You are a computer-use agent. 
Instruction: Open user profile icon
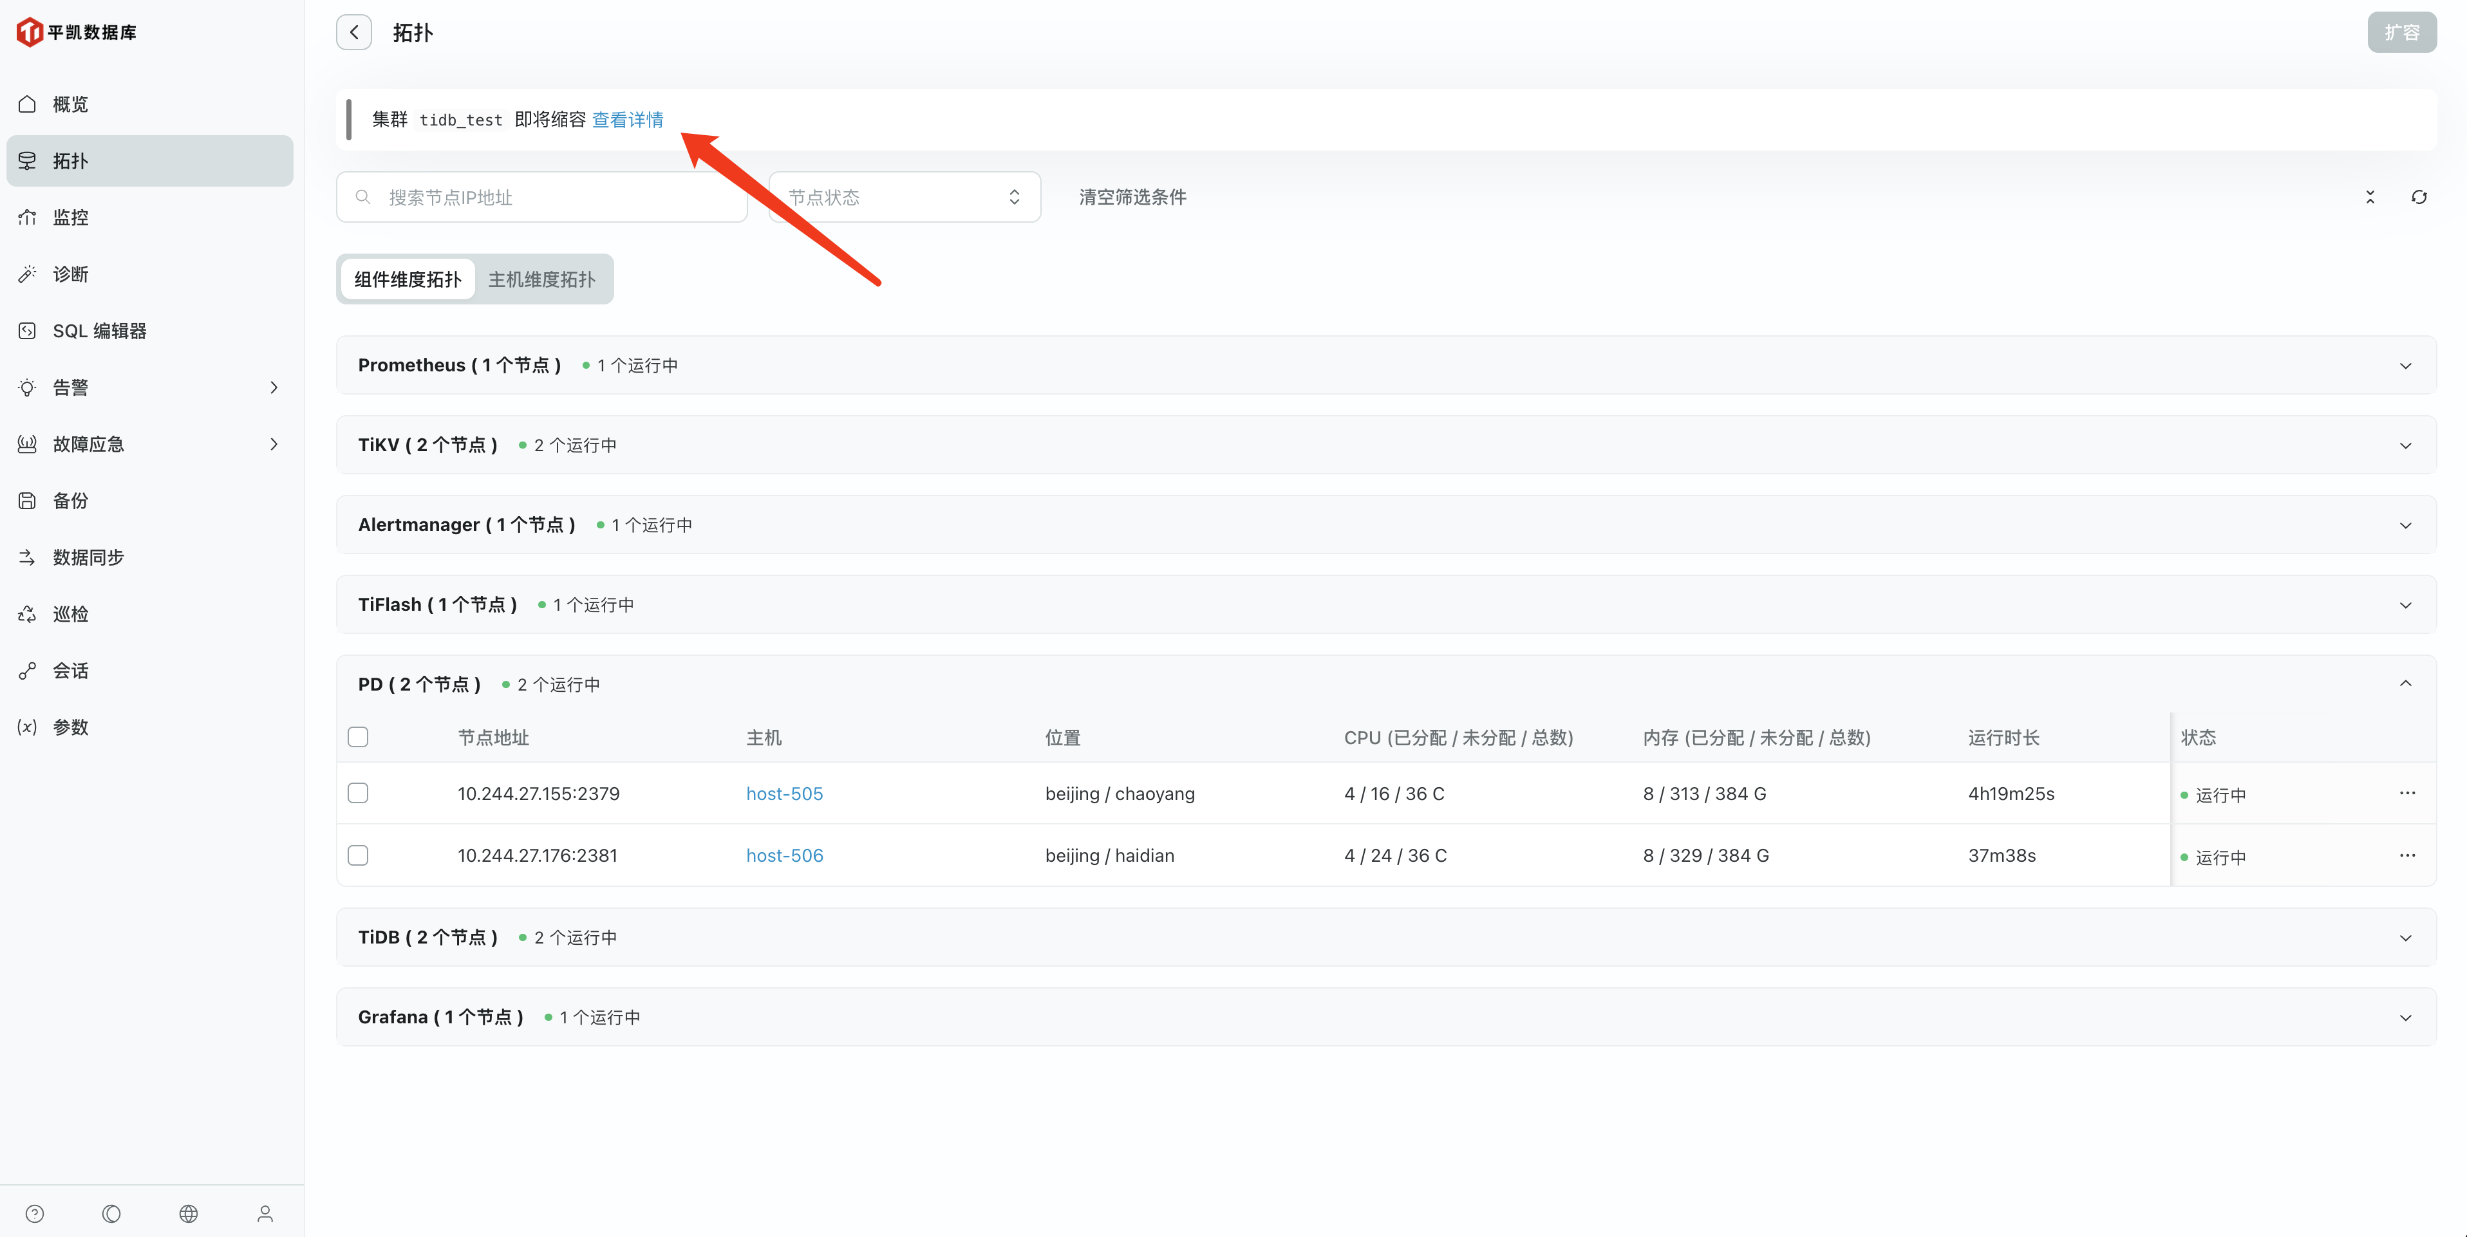coord(265,1213)
